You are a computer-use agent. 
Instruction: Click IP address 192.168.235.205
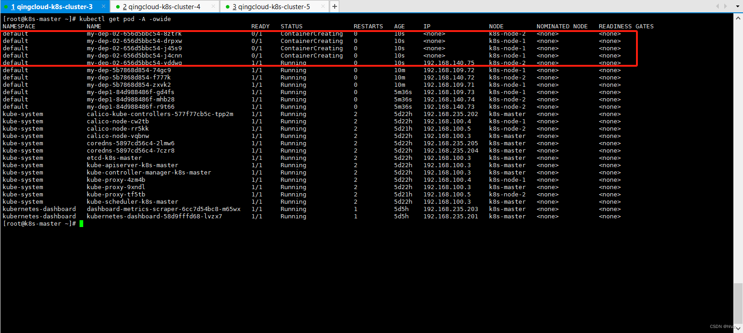(451, 143)
